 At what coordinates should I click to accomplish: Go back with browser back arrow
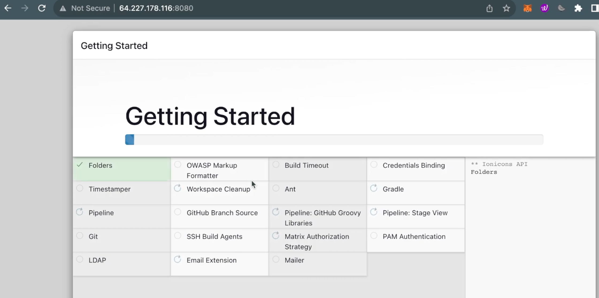coord(8,8)
